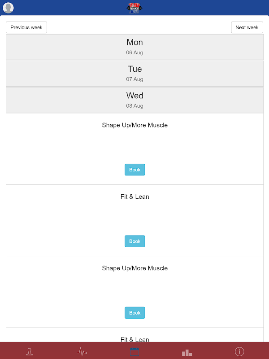The image size is (269, 359).
Task: Select the first Shape Up/More Muscle class title
Action: click(134, 125)
